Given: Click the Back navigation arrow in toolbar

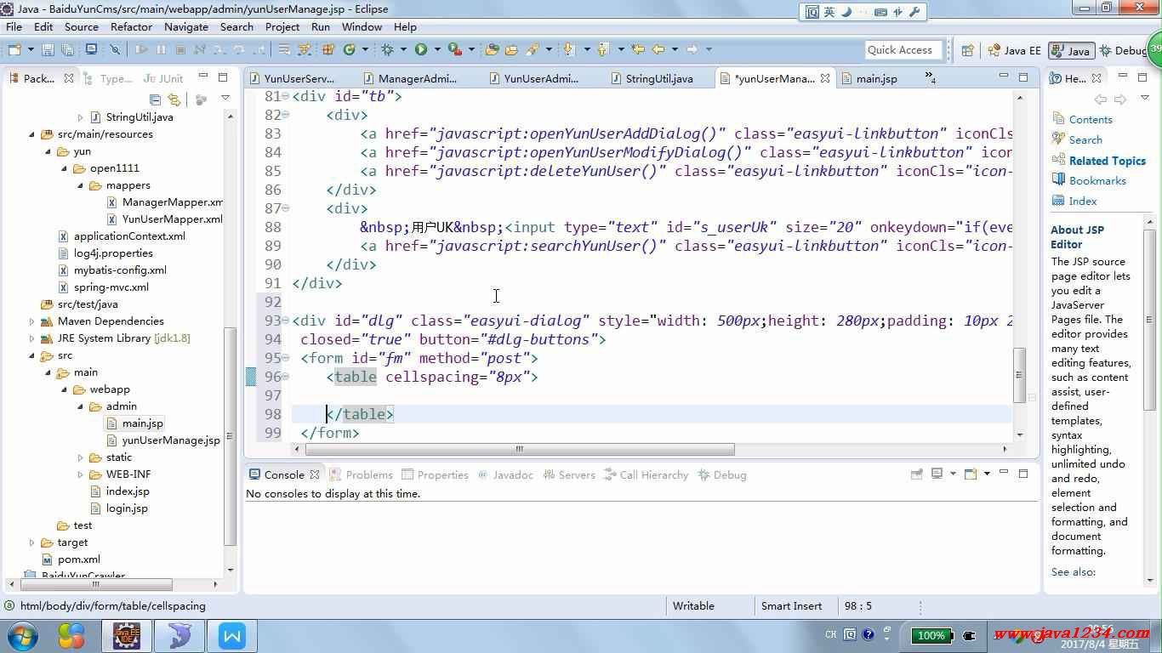Looking at the screenshot, I should 658,49.
